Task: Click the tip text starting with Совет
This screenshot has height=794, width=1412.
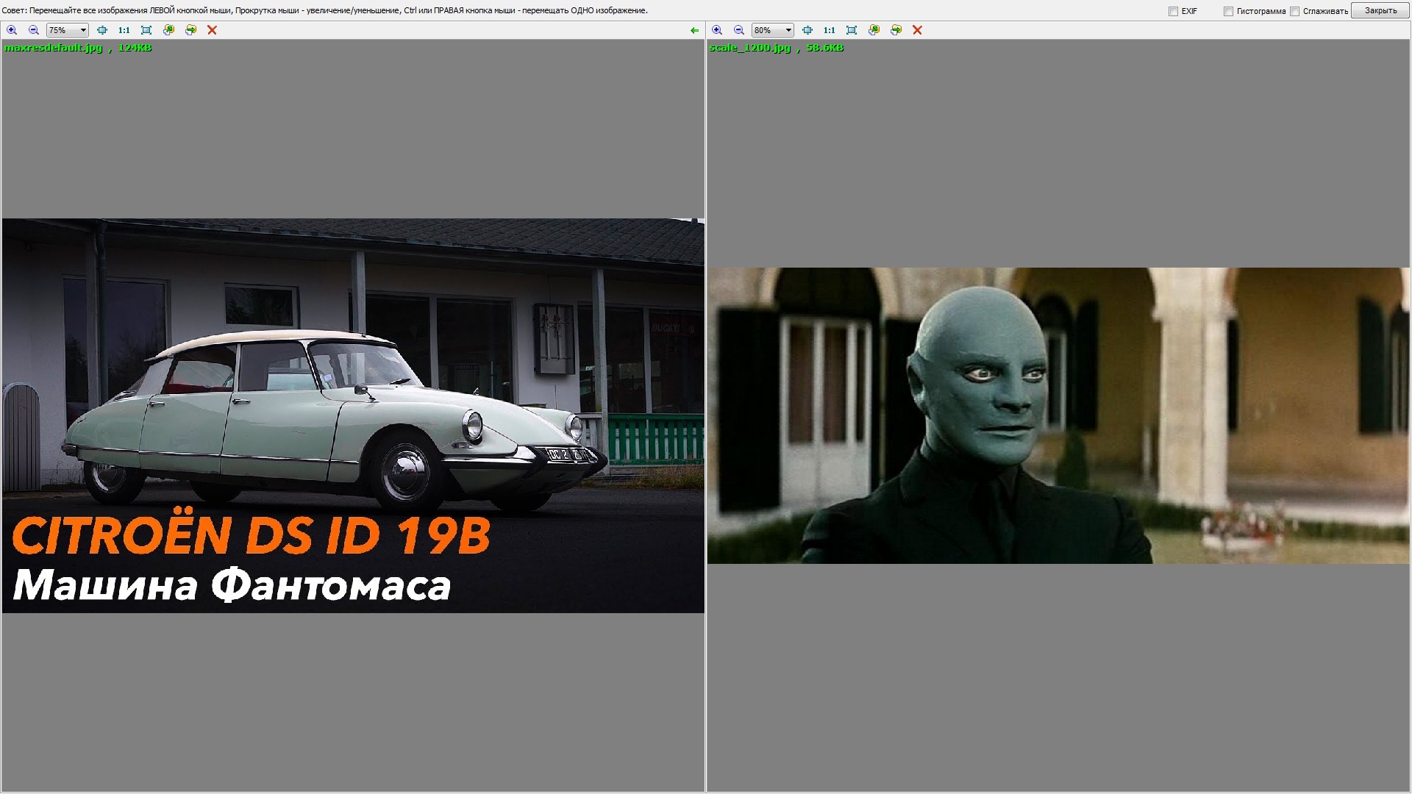Action: (324, 10)
